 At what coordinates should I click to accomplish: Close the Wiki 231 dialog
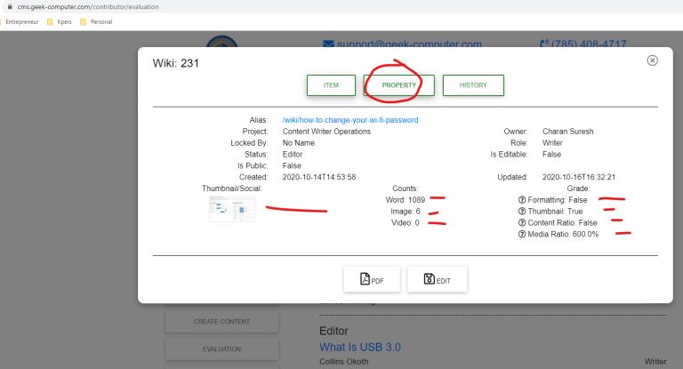[652, 60]
